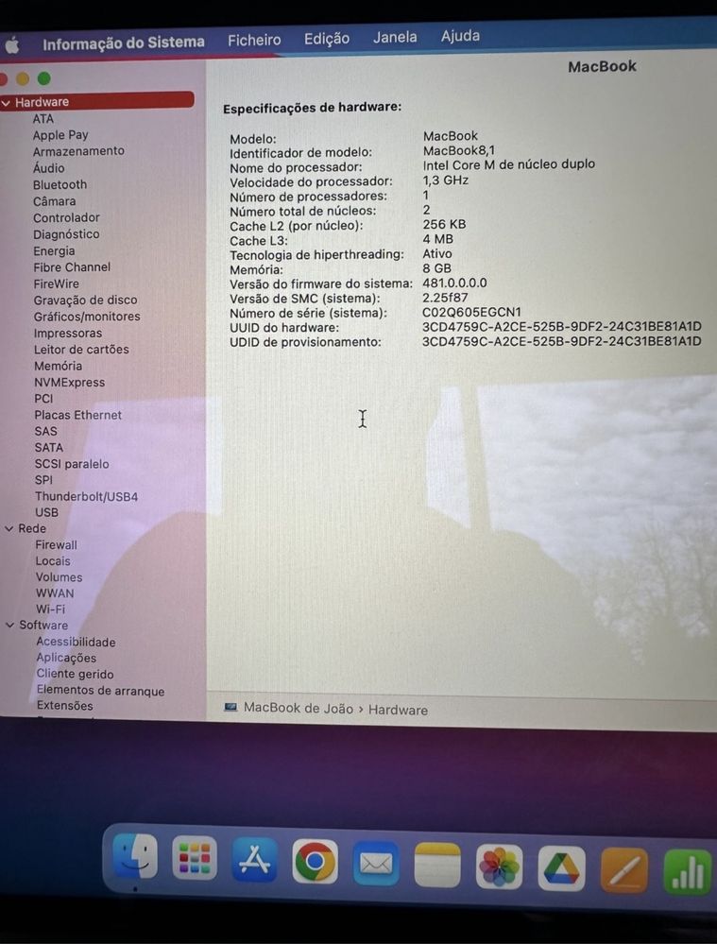
Task: Select Elementos de arranque under Software
Action: [x=100, y=691]
